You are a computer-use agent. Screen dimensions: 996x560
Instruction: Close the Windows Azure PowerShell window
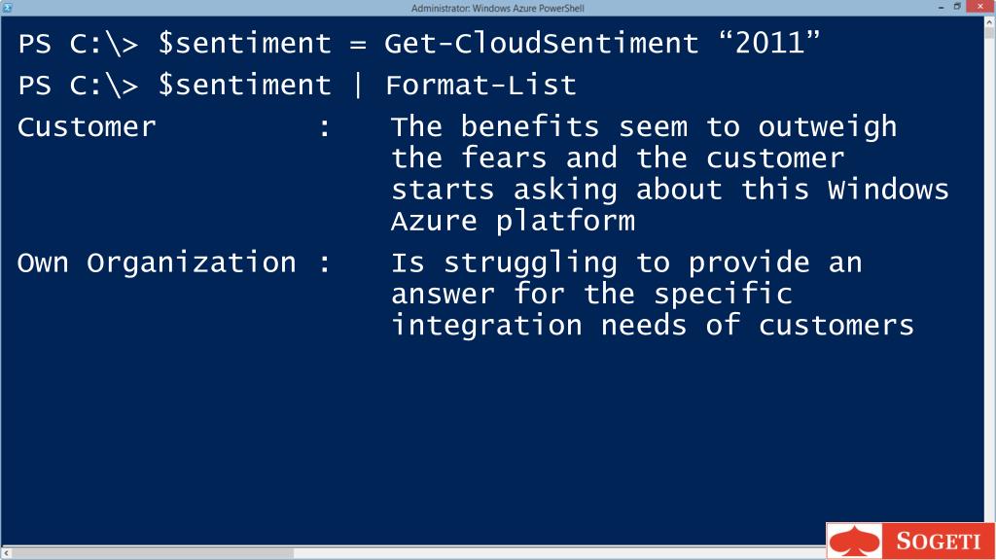(x=980, y=7)
